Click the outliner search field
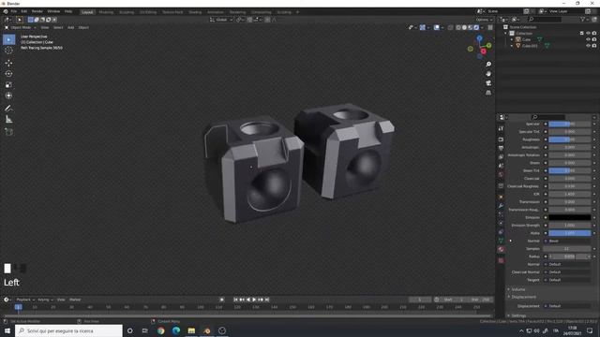This screenshot has height=337, width=600. 545,19
